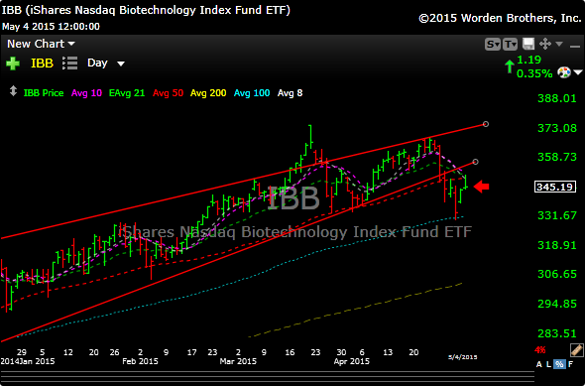Click the 318.91 price axis label

[557, 245]
